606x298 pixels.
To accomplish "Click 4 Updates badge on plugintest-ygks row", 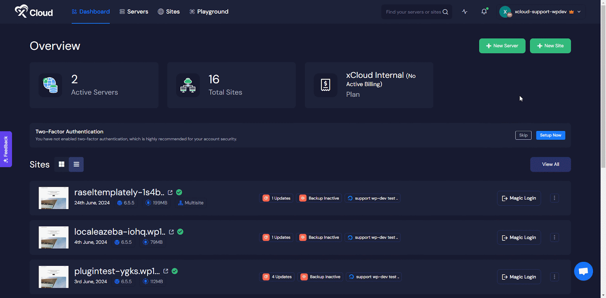I will coord(277,277).
